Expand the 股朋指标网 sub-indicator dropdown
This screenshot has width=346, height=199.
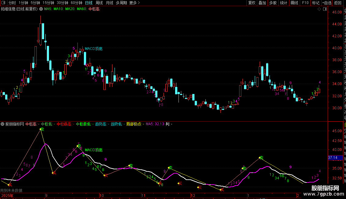3,124
